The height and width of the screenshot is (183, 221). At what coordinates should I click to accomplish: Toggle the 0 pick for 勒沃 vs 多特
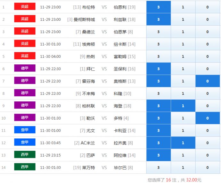pos(208,118)
